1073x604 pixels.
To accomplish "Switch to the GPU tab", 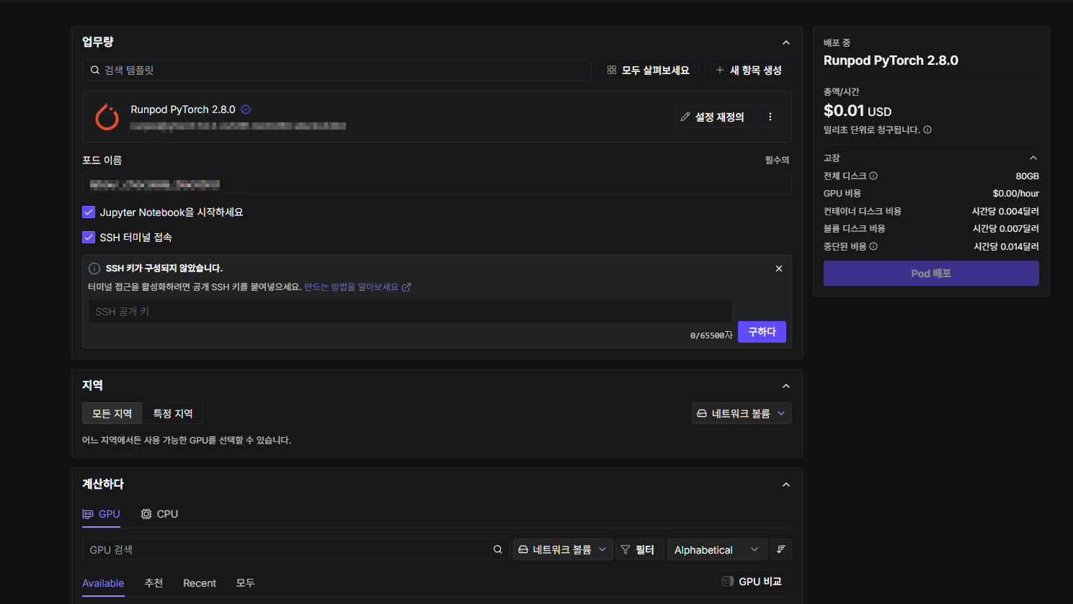I will click(102, 514).
